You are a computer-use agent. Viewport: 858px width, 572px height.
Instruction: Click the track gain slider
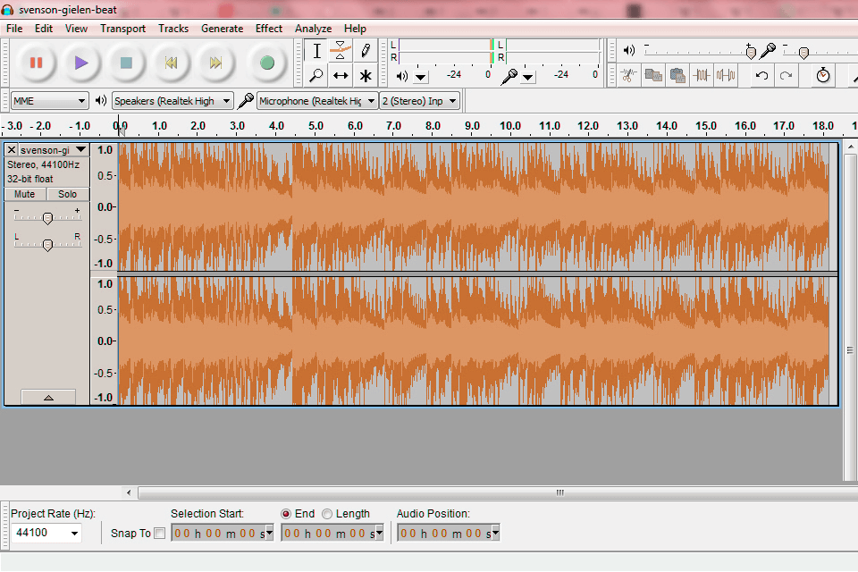pos(47,218)
